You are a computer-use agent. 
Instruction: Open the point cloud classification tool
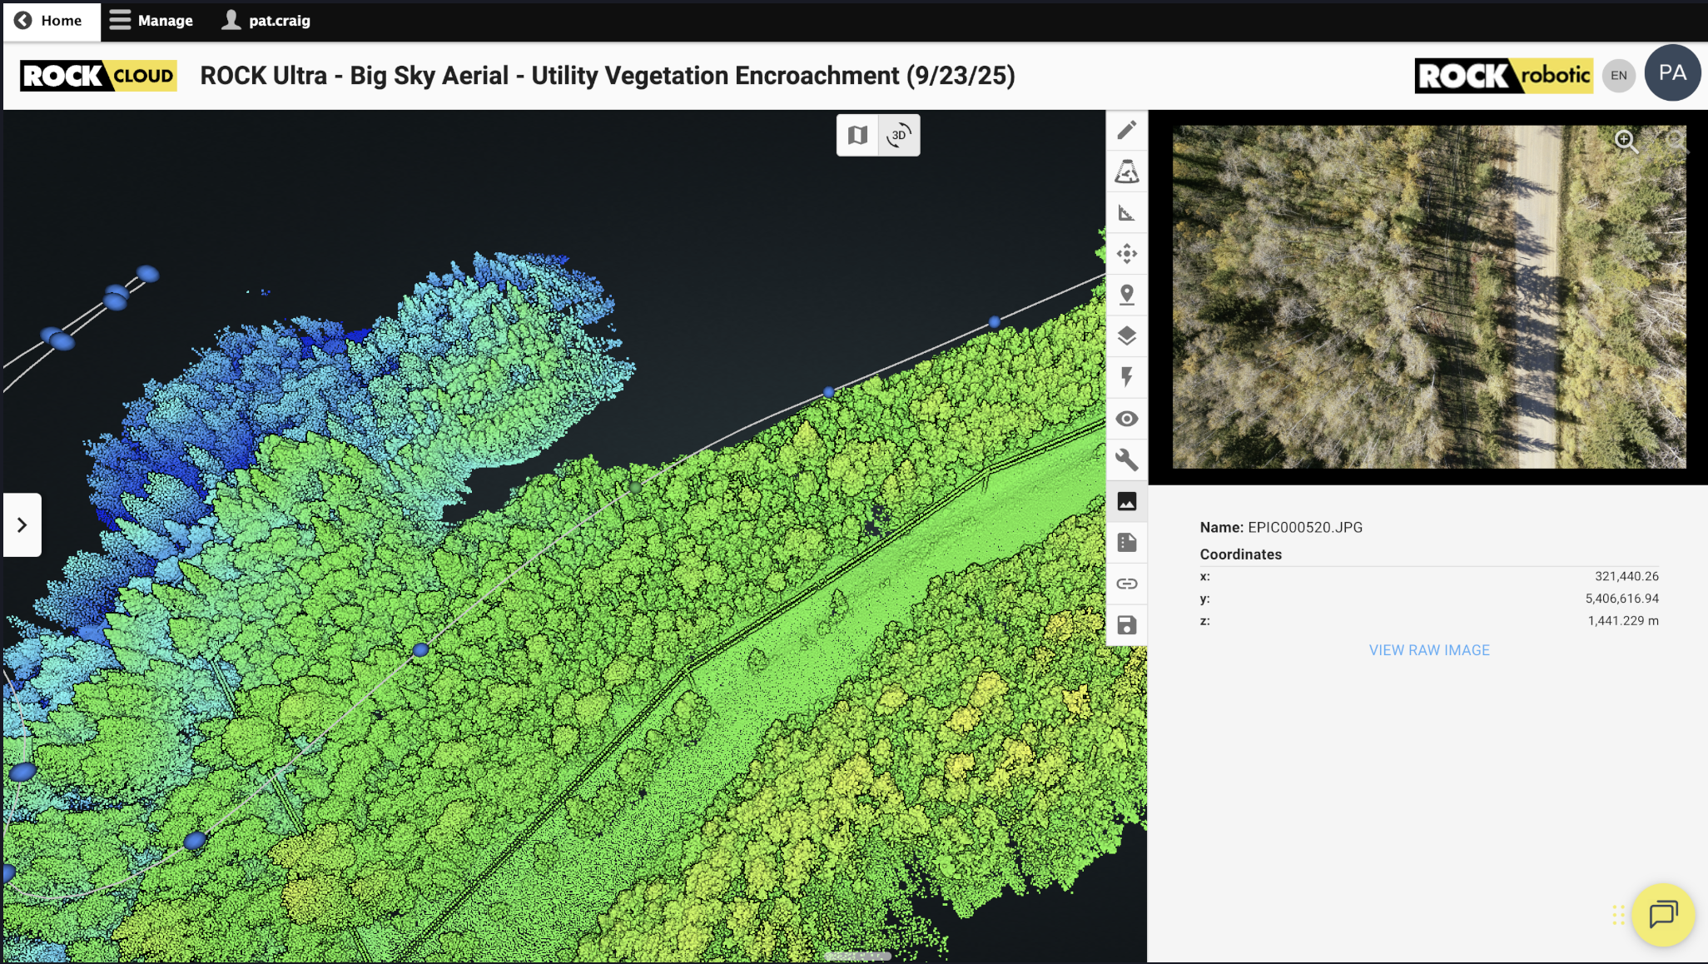(1126, 171)
